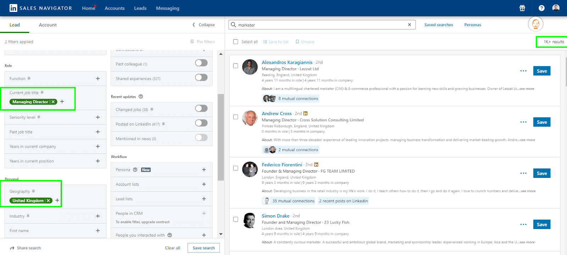Click Clear all filters
The width and height of the screenshot is (567, 255).
(173, 248)
